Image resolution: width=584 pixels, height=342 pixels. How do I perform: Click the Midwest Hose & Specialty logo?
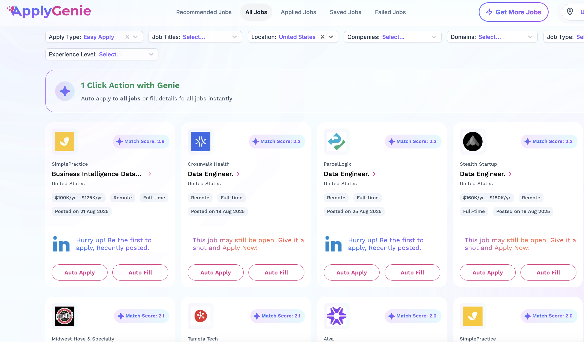click(65, 316)
